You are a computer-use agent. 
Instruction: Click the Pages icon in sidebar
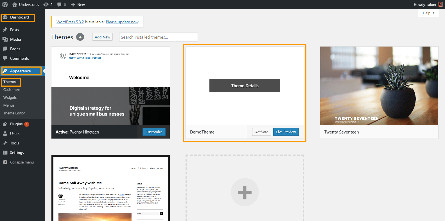[5, 49]
